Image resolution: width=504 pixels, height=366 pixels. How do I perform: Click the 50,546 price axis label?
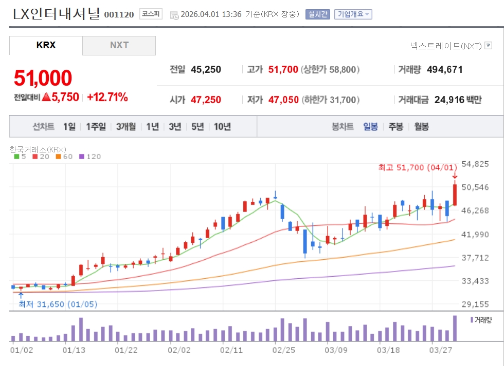click(x=475, y=187)
